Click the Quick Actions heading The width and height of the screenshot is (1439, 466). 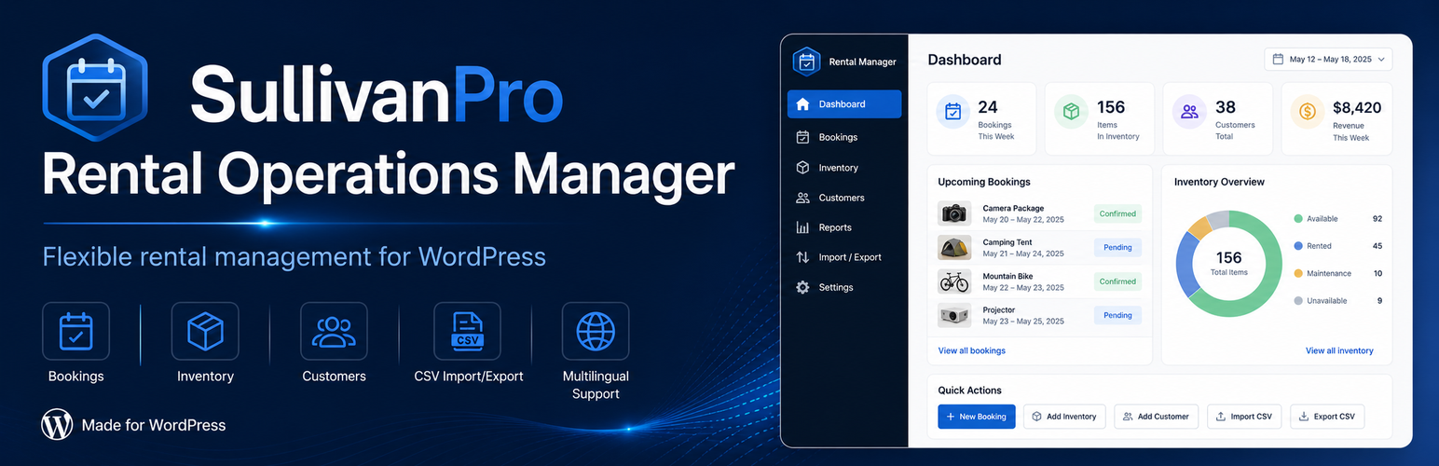pyautogui.click(x=969, y=391)
